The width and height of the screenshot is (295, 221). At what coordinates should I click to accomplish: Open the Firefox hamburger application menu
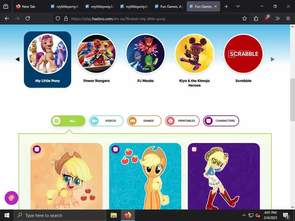(288, 18)
